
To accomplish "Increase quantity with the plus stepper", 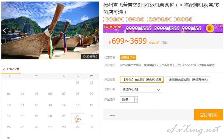I will click(x=136, y=98).
